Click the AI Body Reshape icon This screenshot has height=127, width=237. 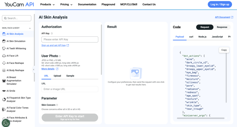point(4,70)
